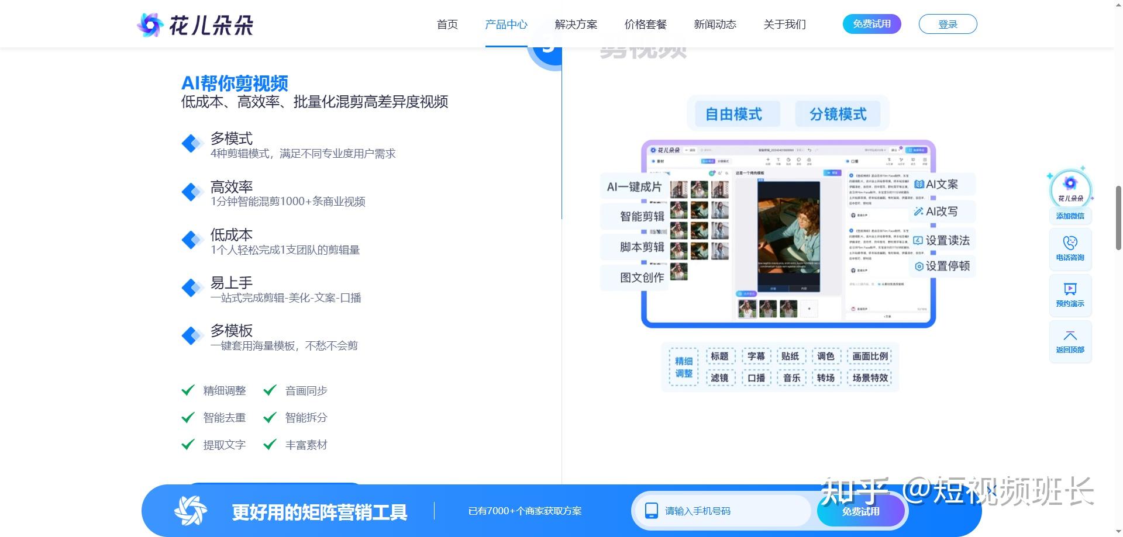Click the 多模板 diamond icon
The width and height of the screenshot is (1123, 537).
[191, 335]
